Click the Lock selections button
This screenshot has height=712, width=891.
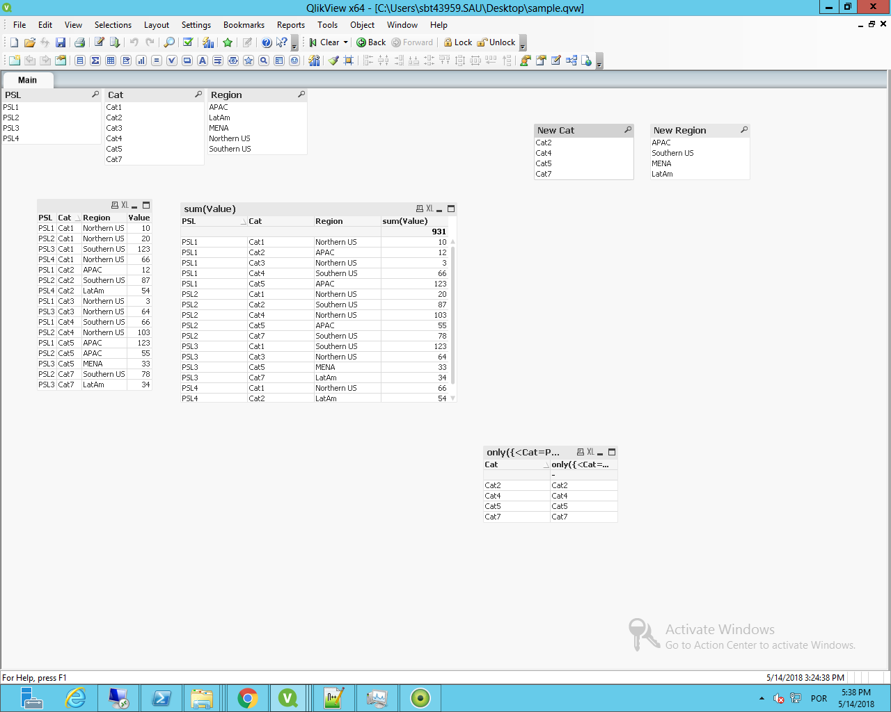[x=458, y=42]
